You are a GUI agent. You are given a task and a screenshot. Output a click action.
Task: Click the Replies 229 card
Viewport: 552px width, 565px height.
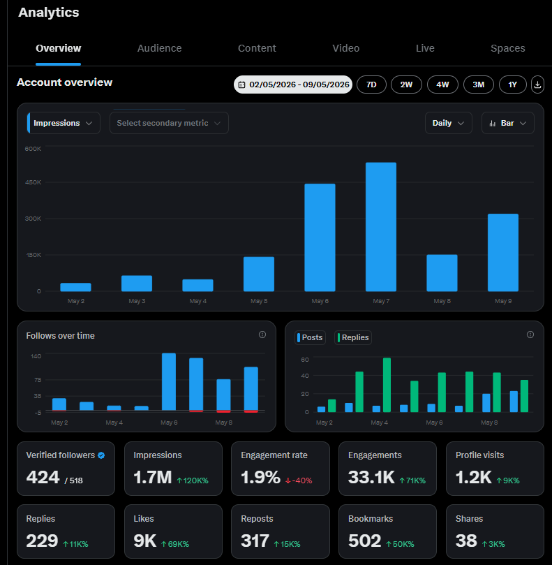[x=66, y=531]
